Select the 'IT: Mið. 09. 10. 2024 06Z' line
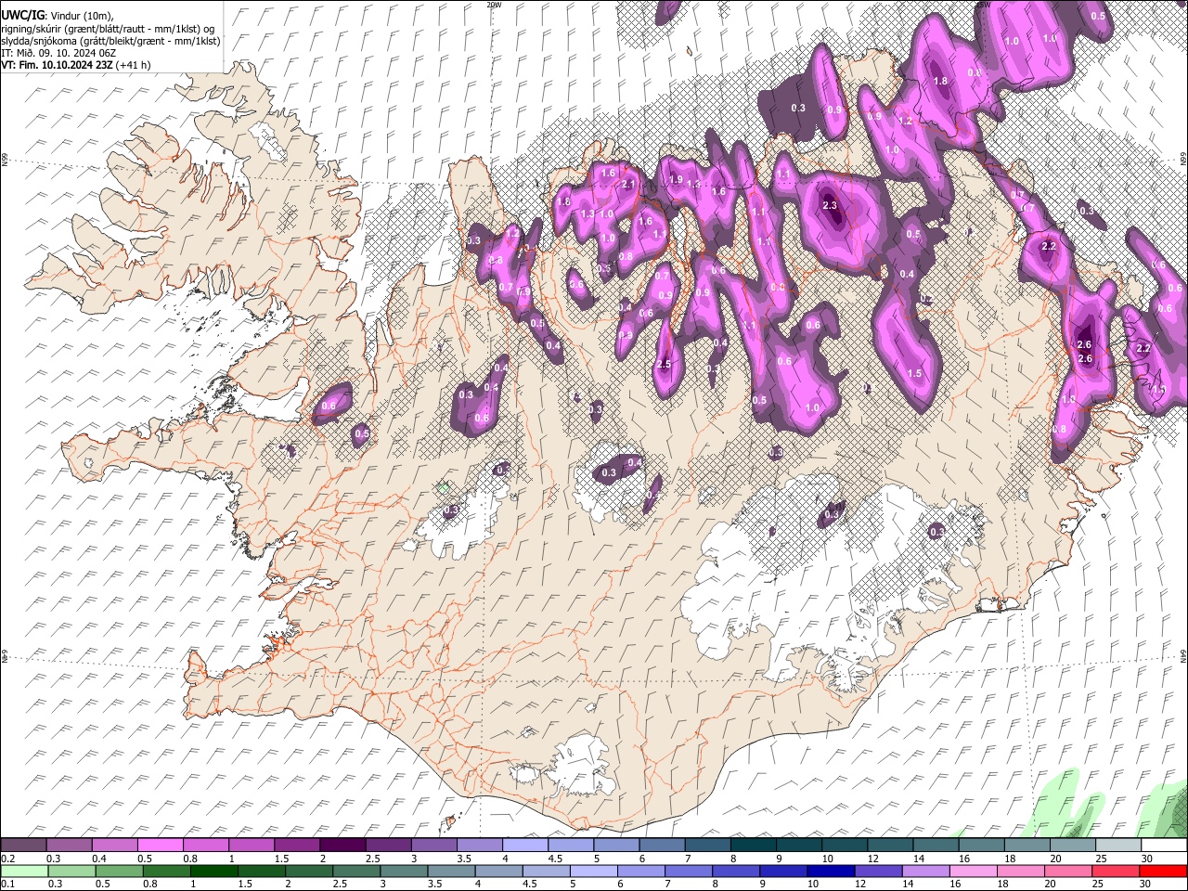The image size is (1188, 891). tap(58, 53)
